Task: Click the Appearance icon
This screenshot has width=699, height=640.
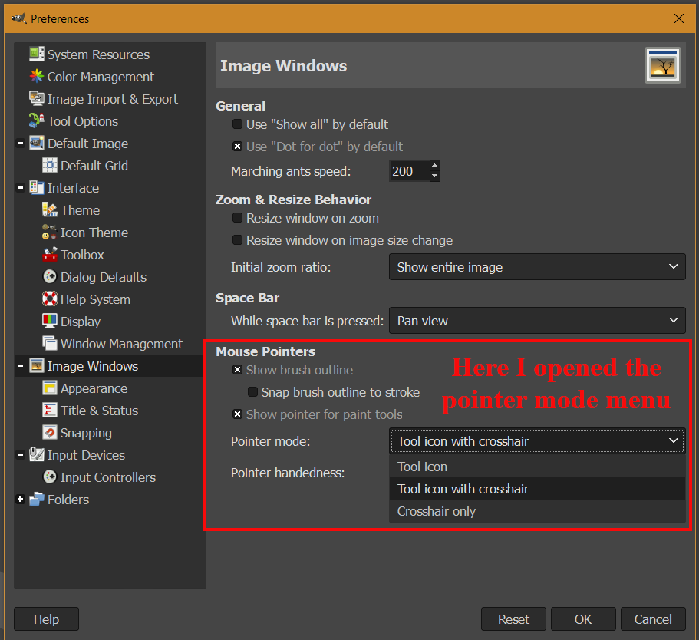Action: click(49, 388)
